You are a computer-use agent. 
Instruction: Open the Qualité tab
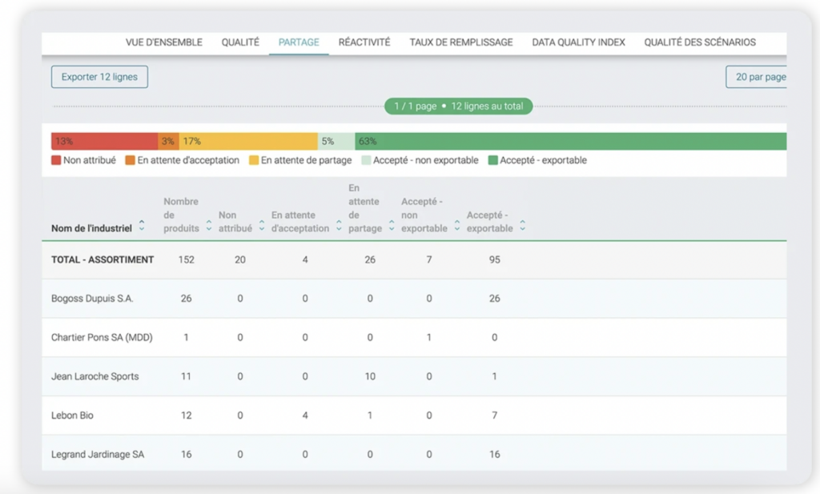click(240, 42)
